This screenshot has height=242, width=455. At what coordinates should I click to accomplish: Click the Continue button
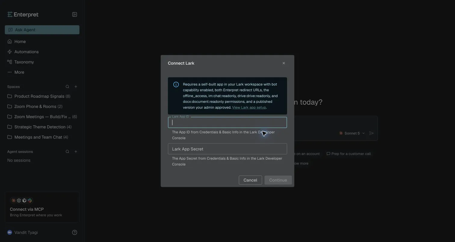[278, 180]
